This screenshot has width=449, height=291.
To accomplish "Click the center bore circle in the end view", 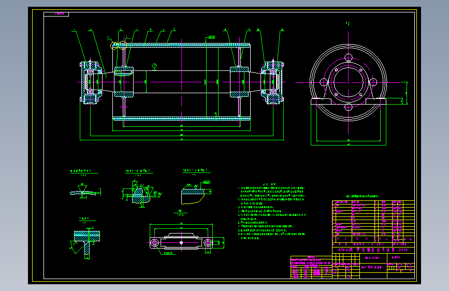I will point(348,82).
